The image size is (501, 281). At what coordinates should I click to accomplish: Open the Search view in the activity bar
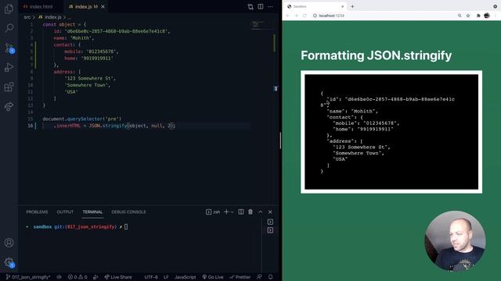coord(9,28)
